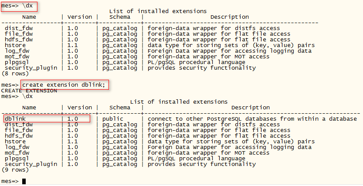Click the 'public' schema entry
This screenshot has height=186, width=363.
[113, 118]
